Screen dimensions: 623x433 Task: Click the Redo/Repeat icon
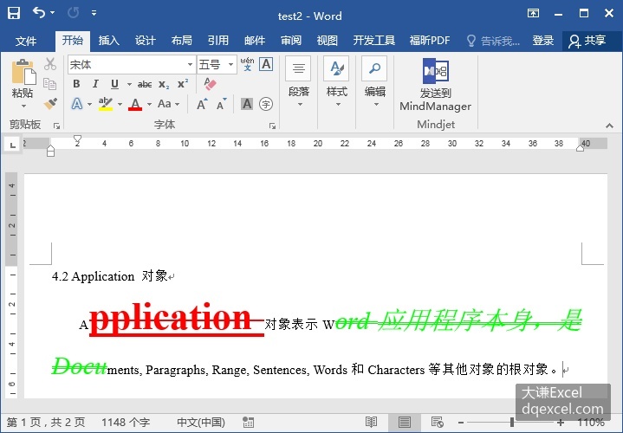coord(73,13)
